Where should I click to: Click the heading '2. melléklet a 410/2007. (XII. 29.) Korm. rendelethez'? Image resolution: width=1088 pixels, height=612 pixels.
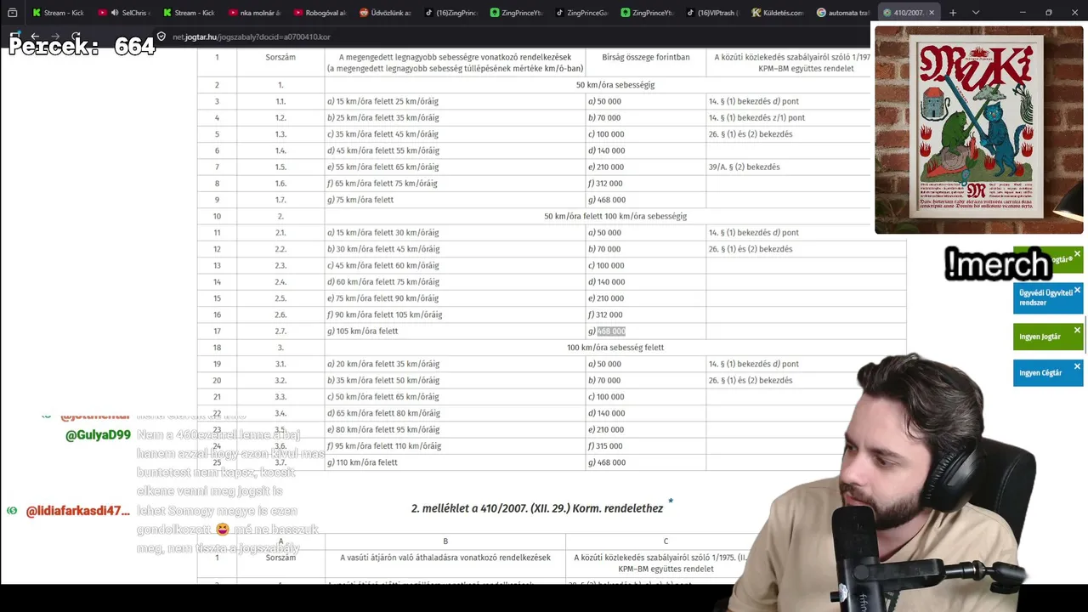[537, 508]
